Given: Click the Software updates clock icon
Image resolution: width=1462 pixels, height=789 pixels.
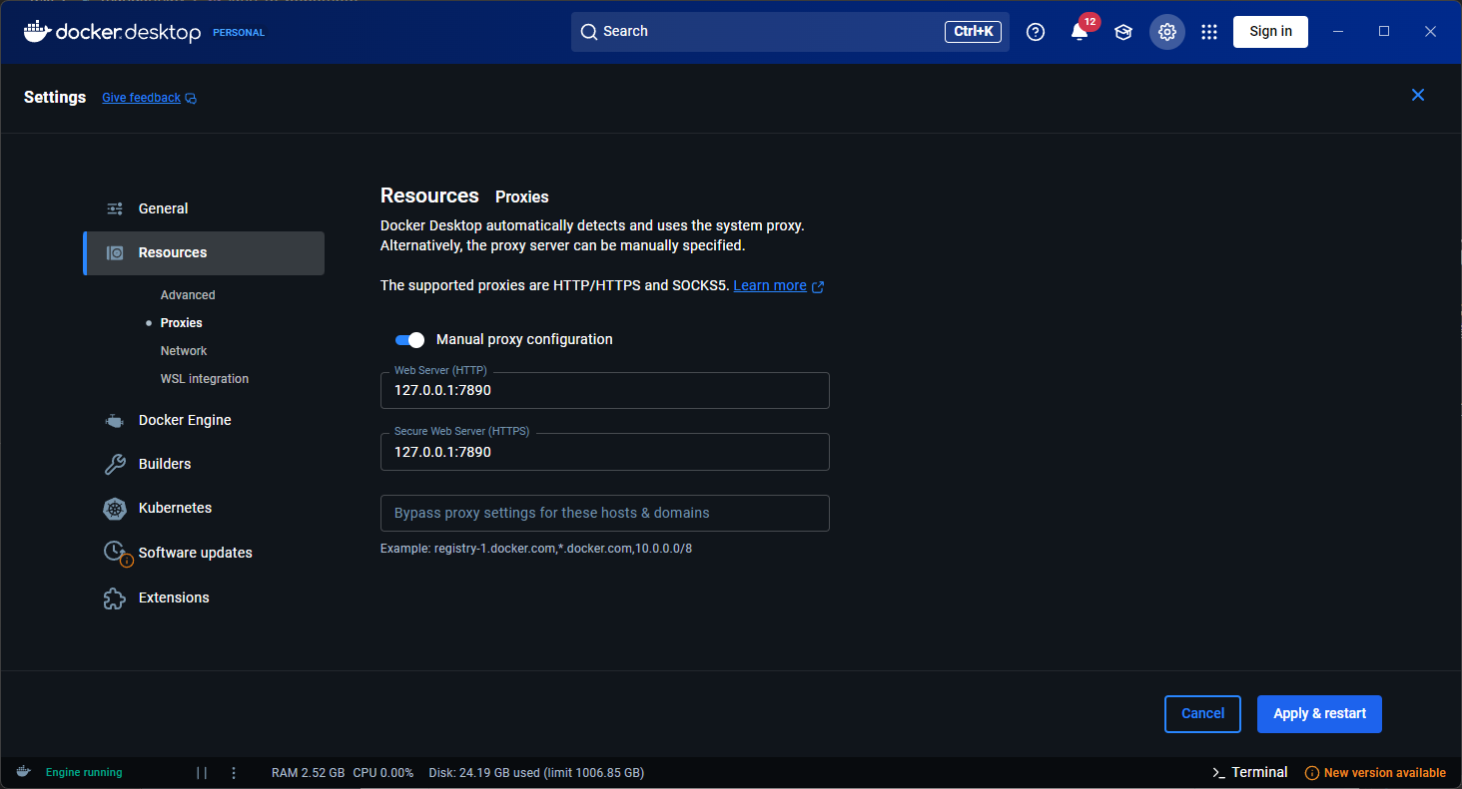Looking at the screenshot, I should click(116, 553).
